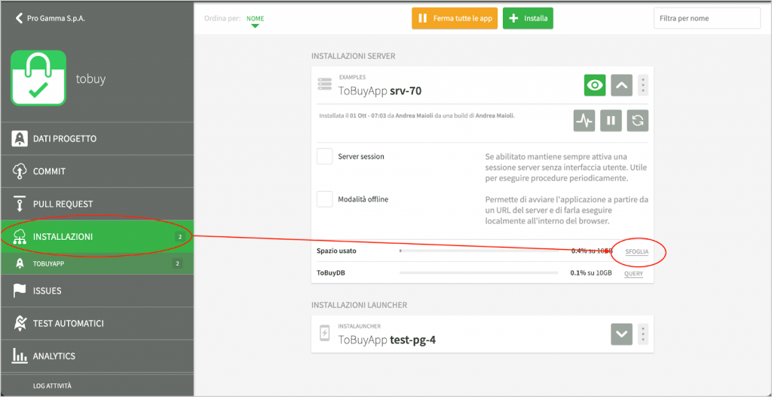Pause the srv-70 installation

click(x=611, y=120)
